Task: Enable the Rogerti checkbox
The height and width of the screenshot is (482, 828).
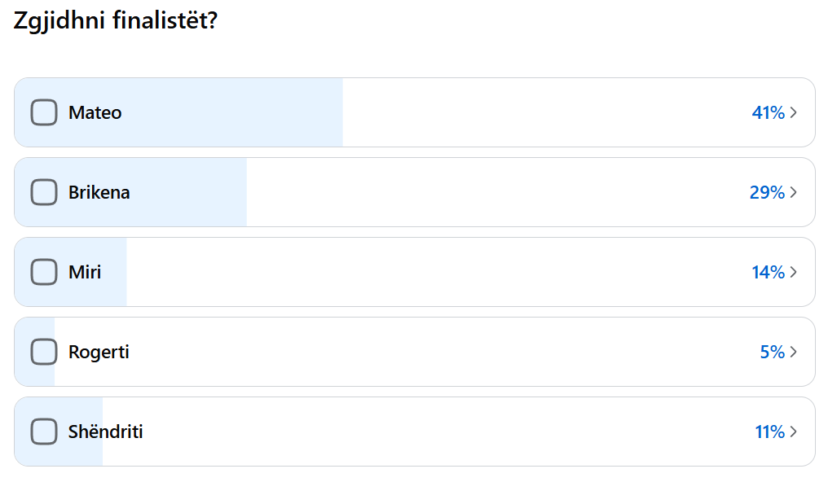Action: click(44, 352)
